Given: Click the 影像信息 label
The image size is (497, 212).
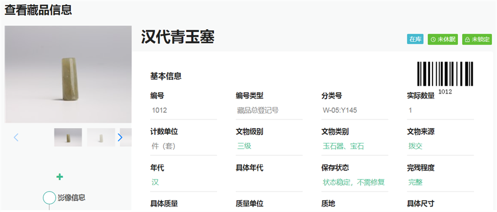Looking at the screenshot, I should pos(72,198).
